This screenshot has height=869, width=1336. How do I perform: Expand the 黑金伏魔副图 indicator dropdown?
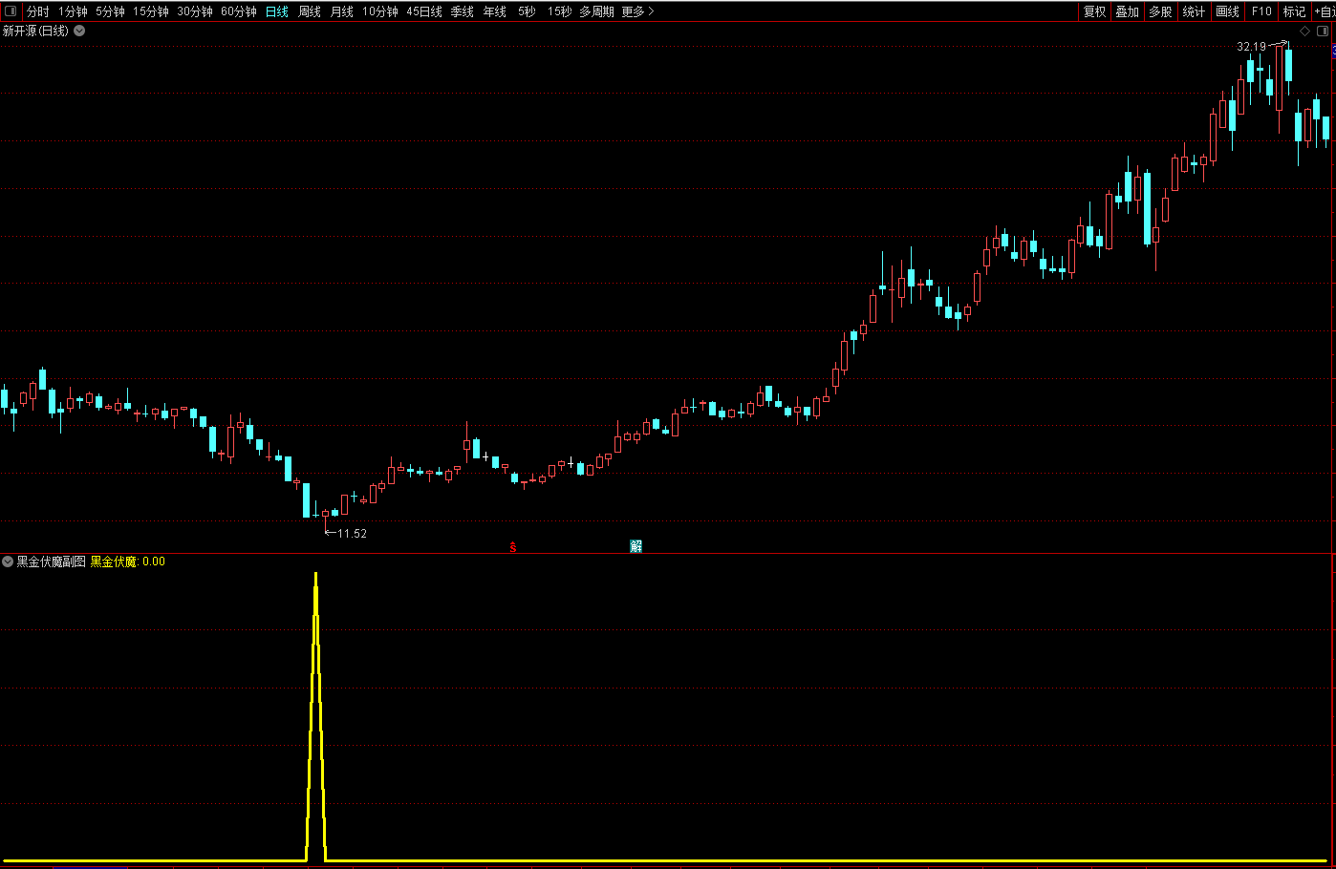point(8,562)
